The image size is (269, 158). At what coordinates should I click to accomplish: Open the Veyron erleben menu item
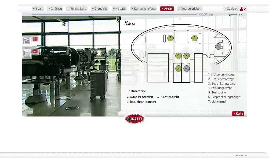[190, 9]
